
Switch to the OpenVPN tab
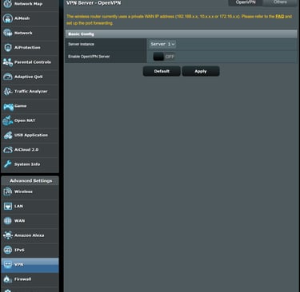click(x=246, y=2)
